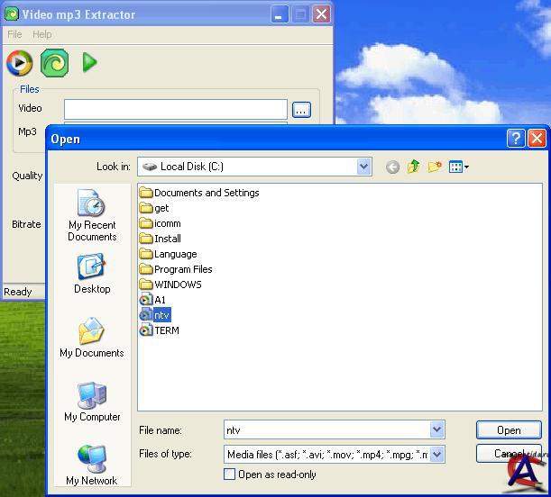The height and width of the screenshot is (497, 551).
Task: Go to Desktop in places sidebar
Action: tap(92, 274)
